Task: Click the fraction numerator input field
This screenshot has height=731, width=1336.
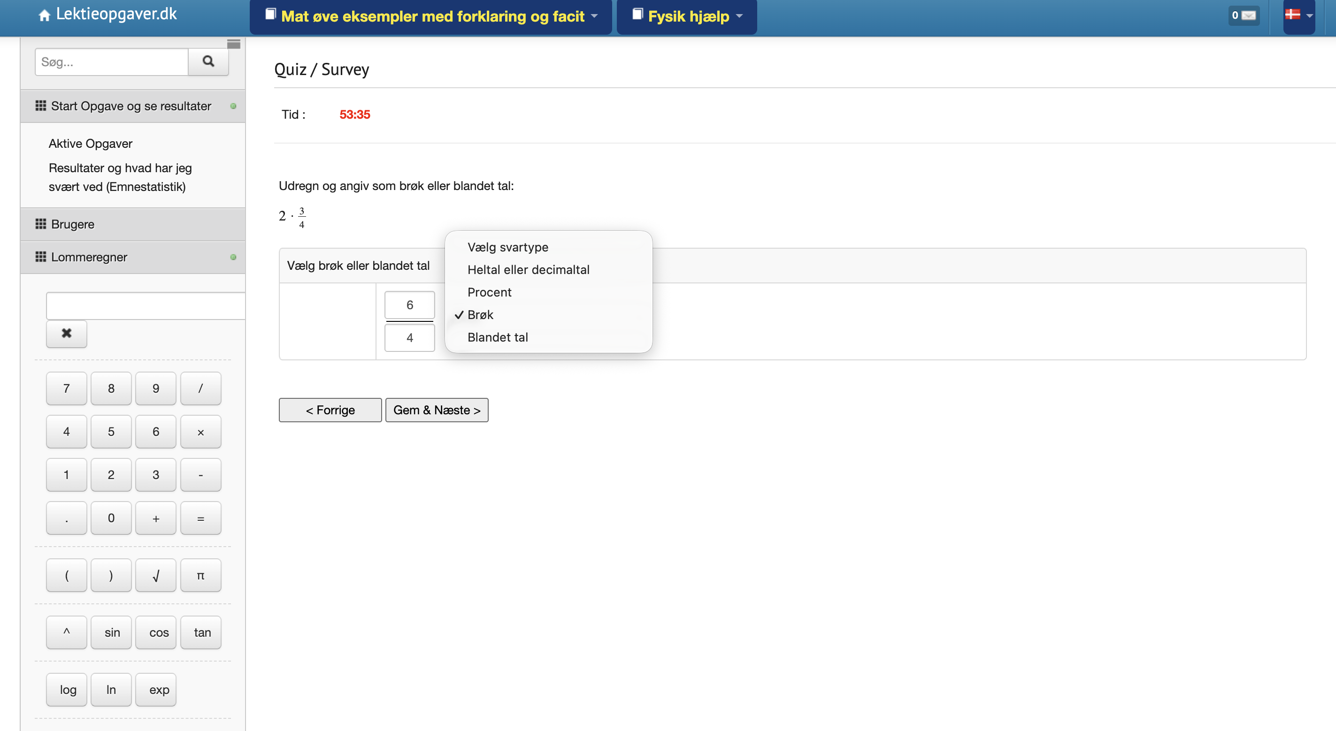Action: [409, 305]
